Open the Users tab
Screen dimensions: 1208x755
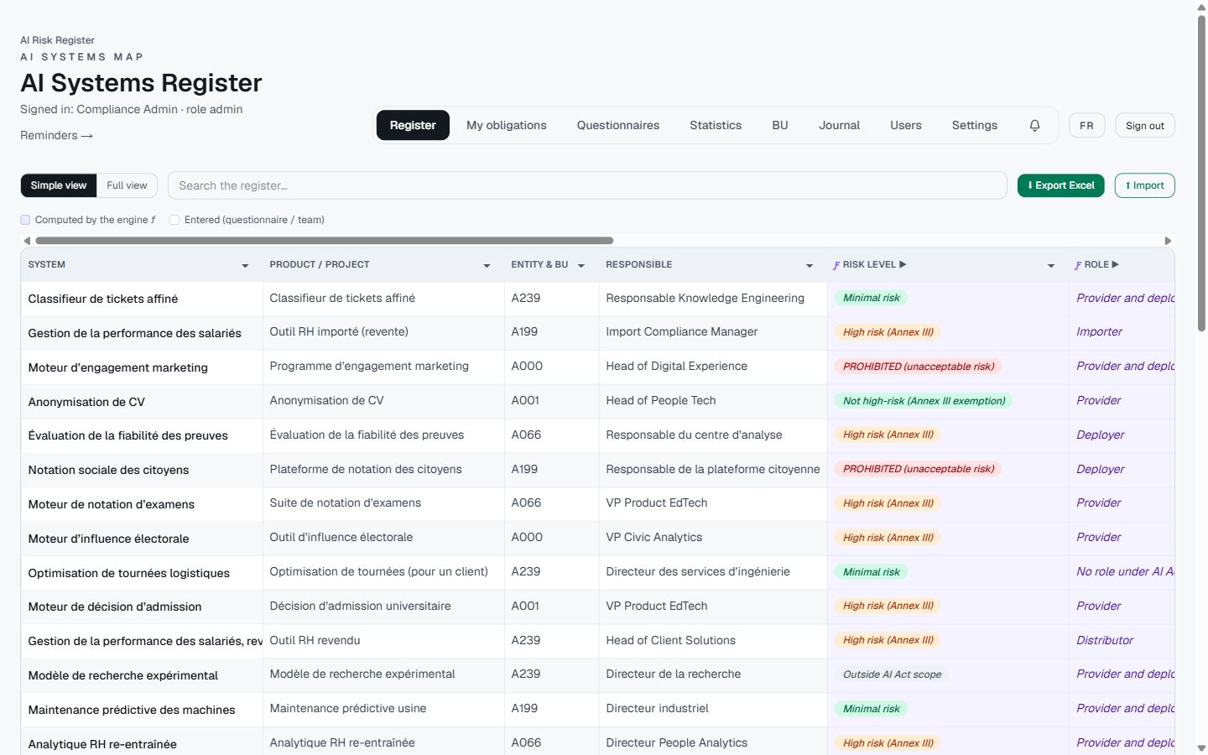(906, 125)
